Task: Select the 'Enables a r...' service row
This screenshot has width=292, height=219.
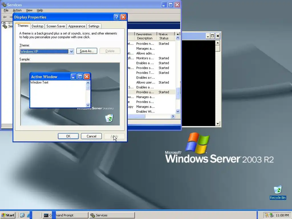Action: pyautogui.click(x=151, y=78)
